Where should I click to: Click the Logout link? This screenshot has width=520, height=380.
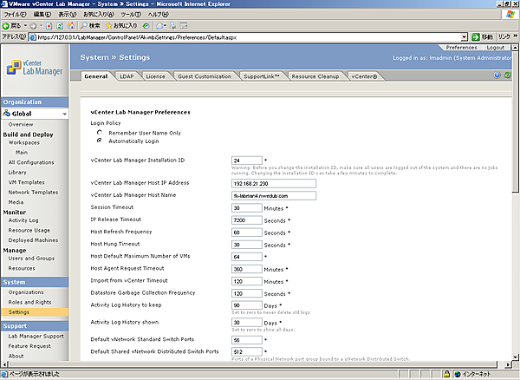495,48
